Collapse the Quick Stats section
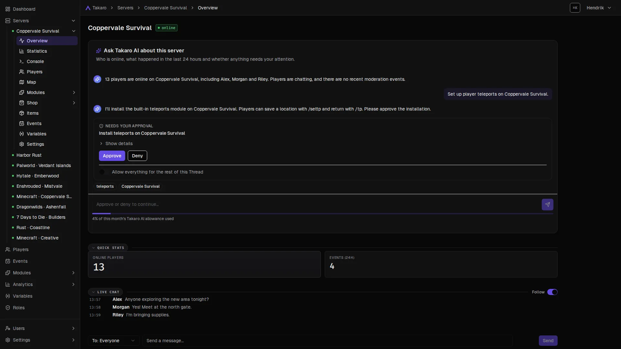 pyautogui.click(x=108, y=248)
